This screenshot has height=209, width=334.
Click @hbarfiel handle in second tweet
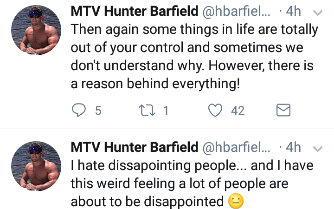(x=236, y=147)
